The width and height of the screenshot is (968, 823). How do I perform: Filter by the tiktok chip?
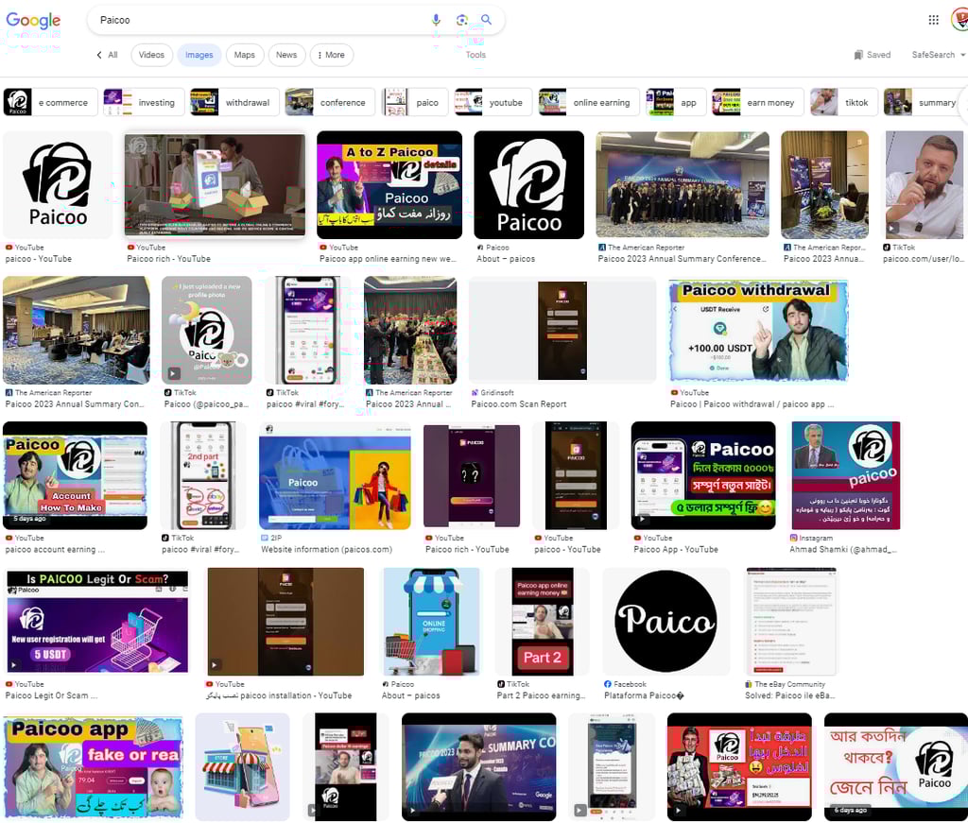pos(844,102)
